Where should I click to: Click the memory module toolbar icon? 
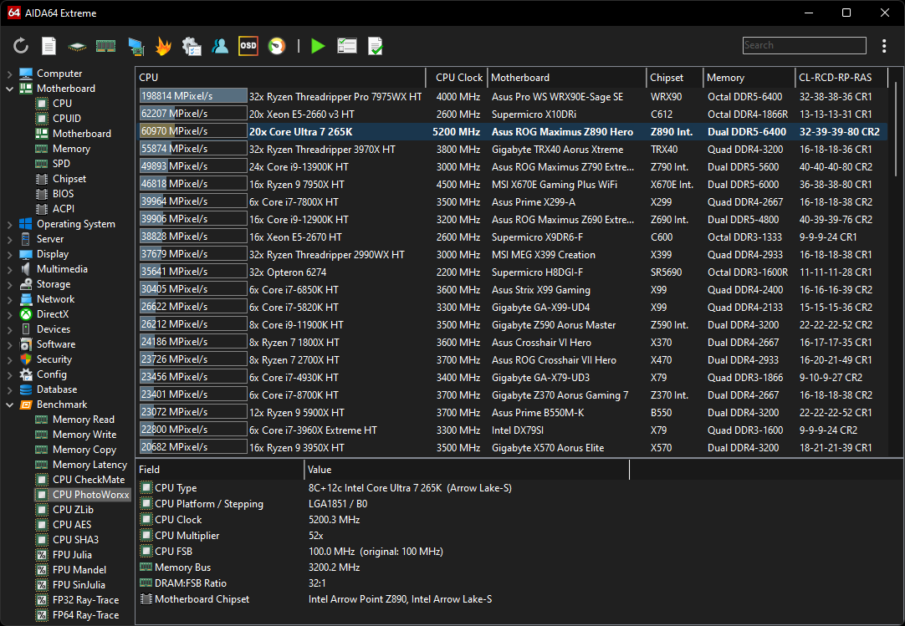click(105, 46)
